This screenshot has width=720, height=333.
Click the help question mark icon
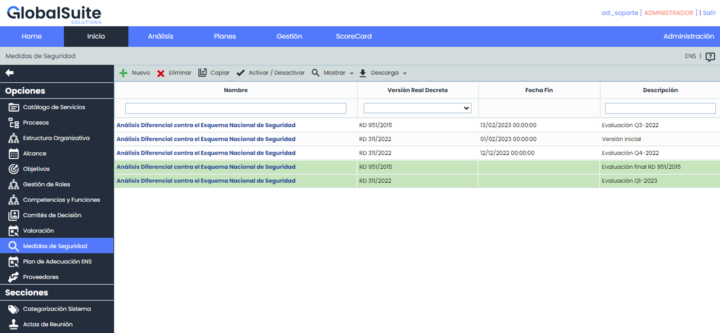710,57
